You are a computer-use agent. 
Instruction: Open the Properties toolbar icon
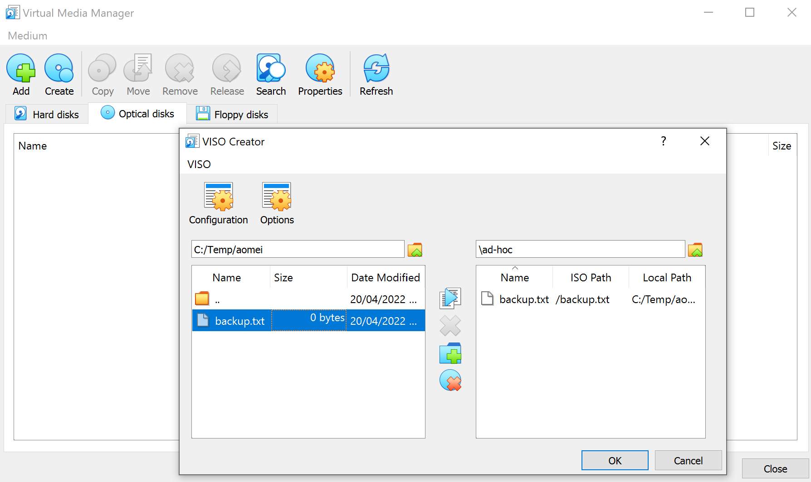pos(320,68)
